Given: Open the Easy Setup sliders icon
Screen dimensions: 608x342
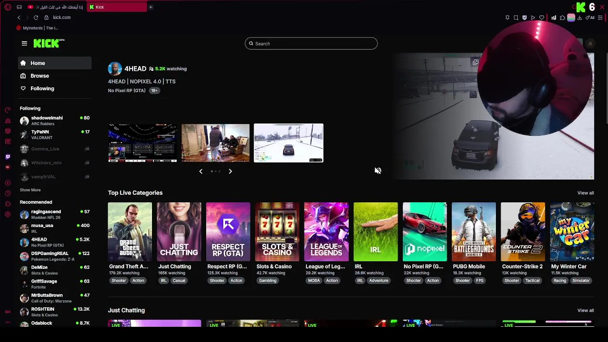Looking at the screenshot, I should tap(600, 18).
